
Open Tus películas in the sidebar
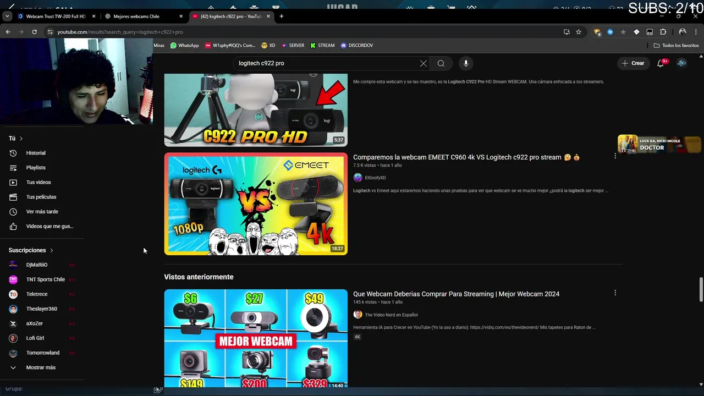pos(42,197)
